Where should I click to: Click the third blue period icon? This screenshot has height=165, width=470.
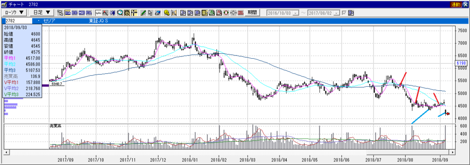197,12
